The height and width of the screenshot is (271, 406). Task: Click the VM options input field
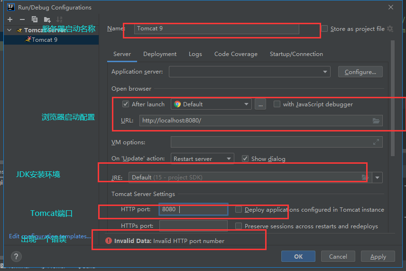[277, 142]
